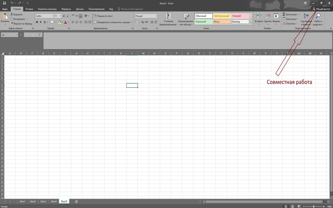Increase the font size

pyautogui.click(x=64, y=16)
